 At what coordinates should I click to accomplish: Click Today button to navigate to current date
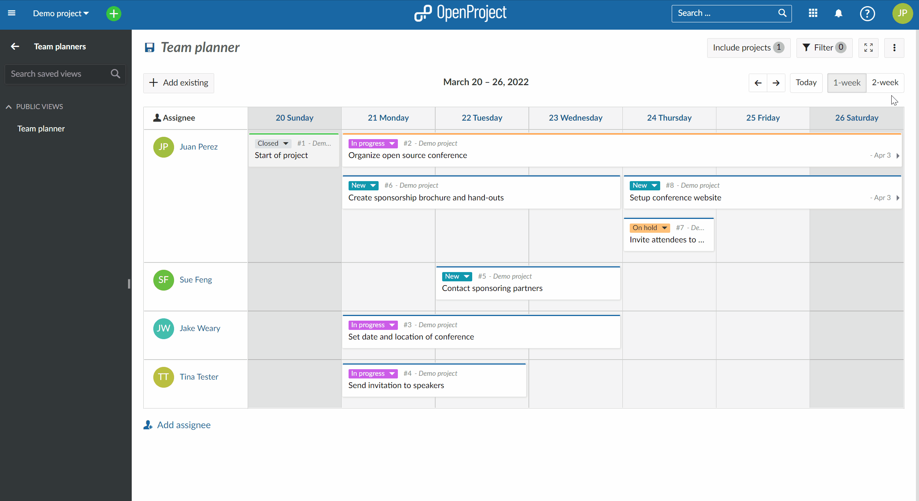pos(806,82)
